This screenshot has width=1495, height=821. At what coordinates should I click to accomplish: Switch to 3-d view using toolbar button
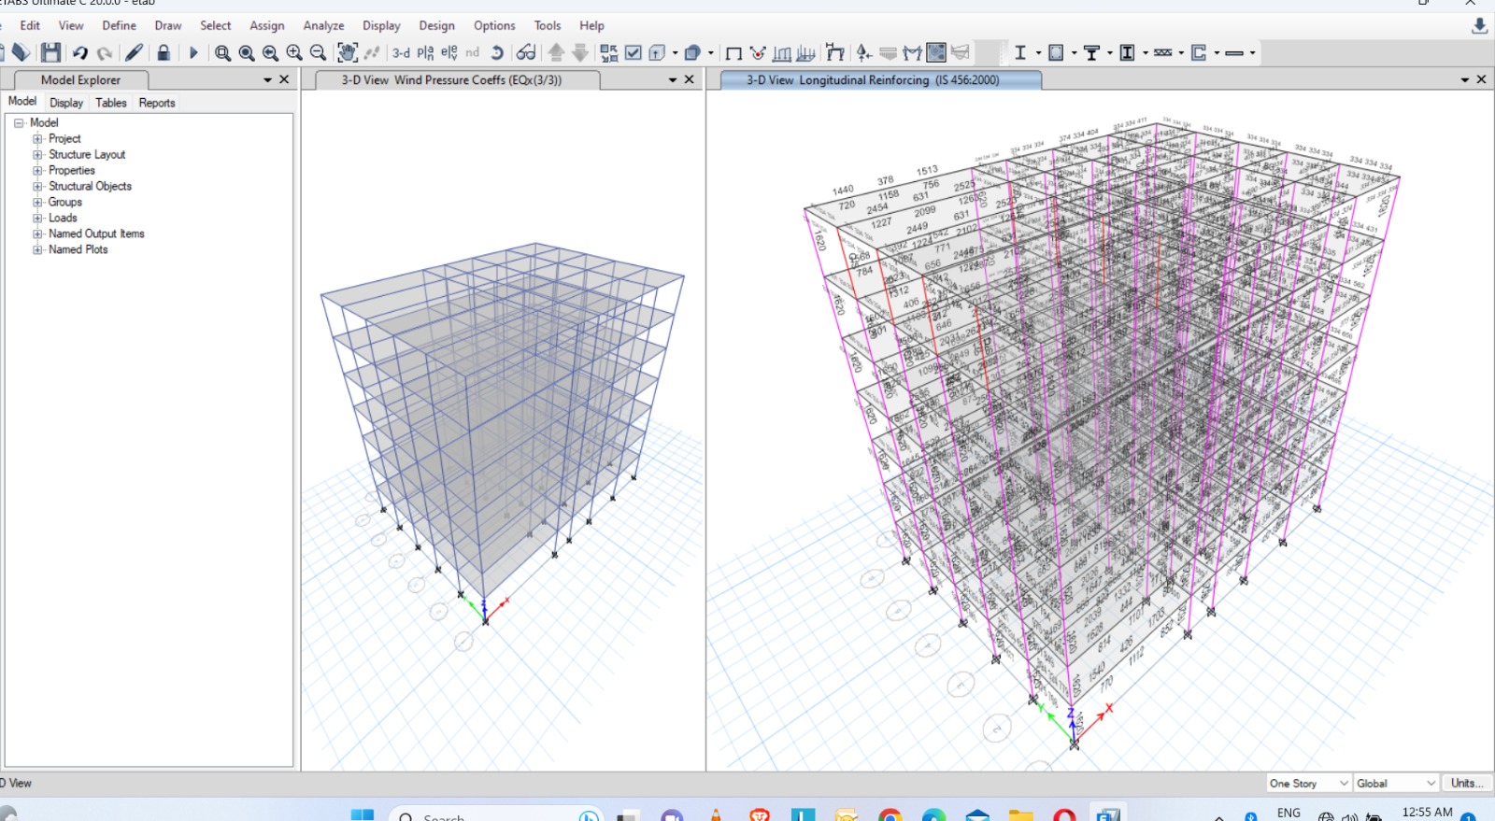tap(401, 53)
